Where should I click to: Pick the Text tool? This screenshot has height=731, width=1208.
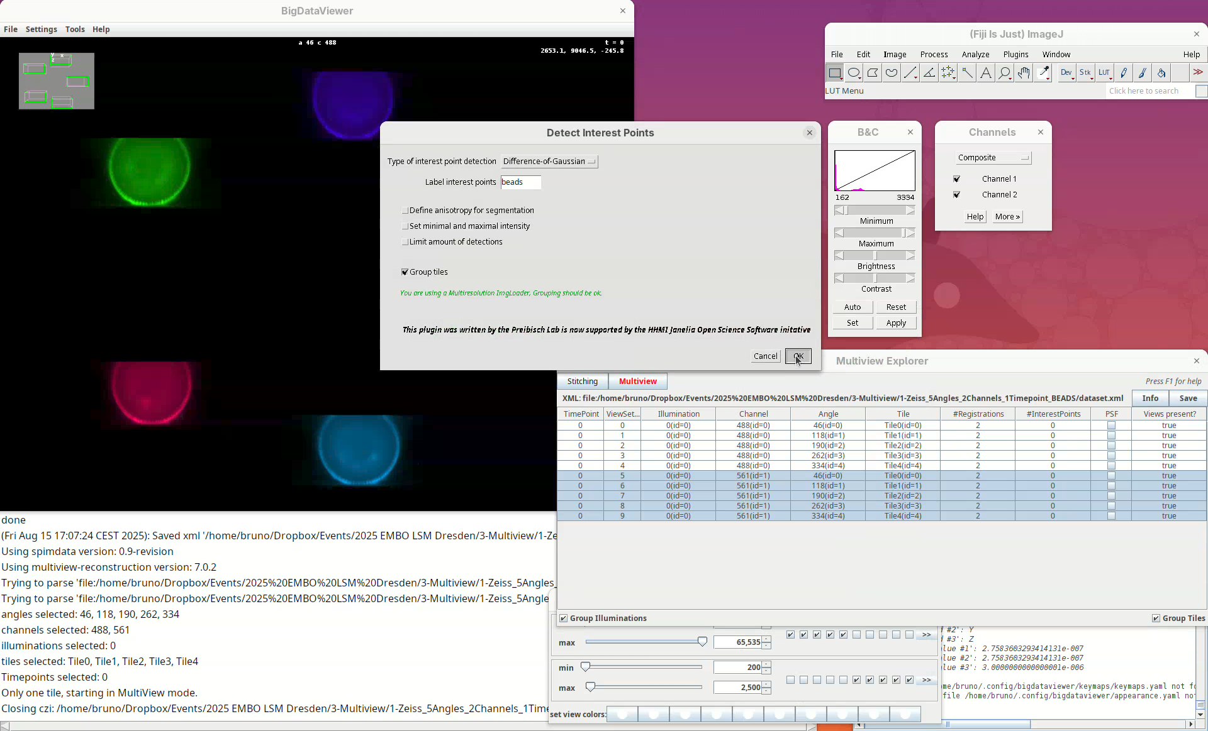986,73
